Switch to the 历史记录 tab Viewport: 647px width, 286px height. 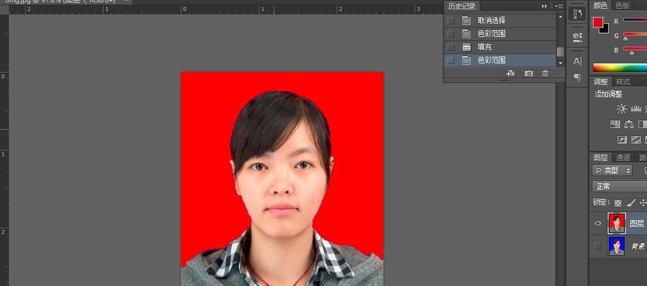[x=462, y=6]
